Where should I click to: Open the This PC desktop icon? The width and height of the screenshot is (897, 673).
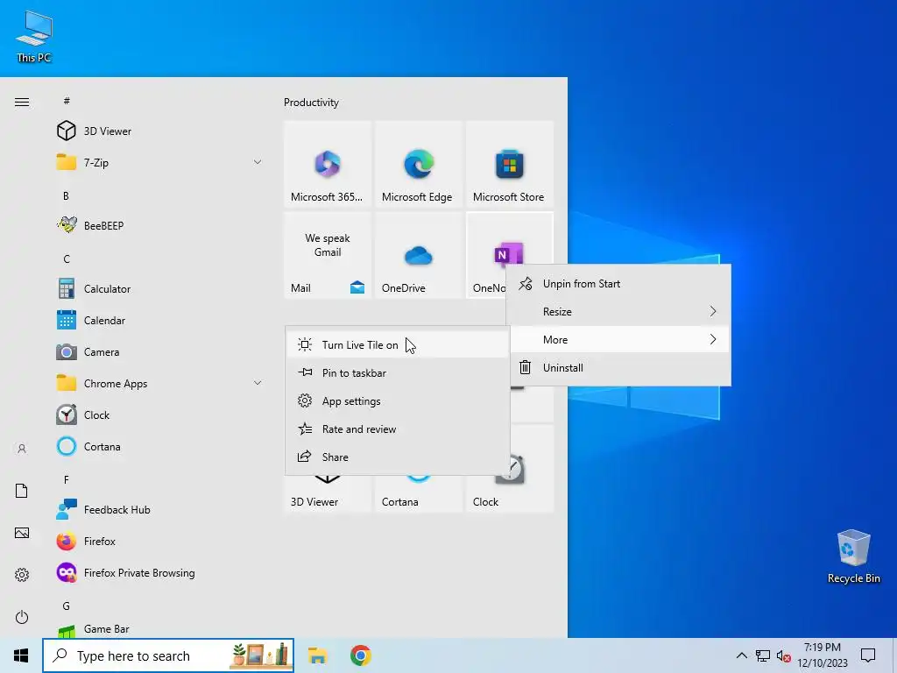[x=34, y=36]
